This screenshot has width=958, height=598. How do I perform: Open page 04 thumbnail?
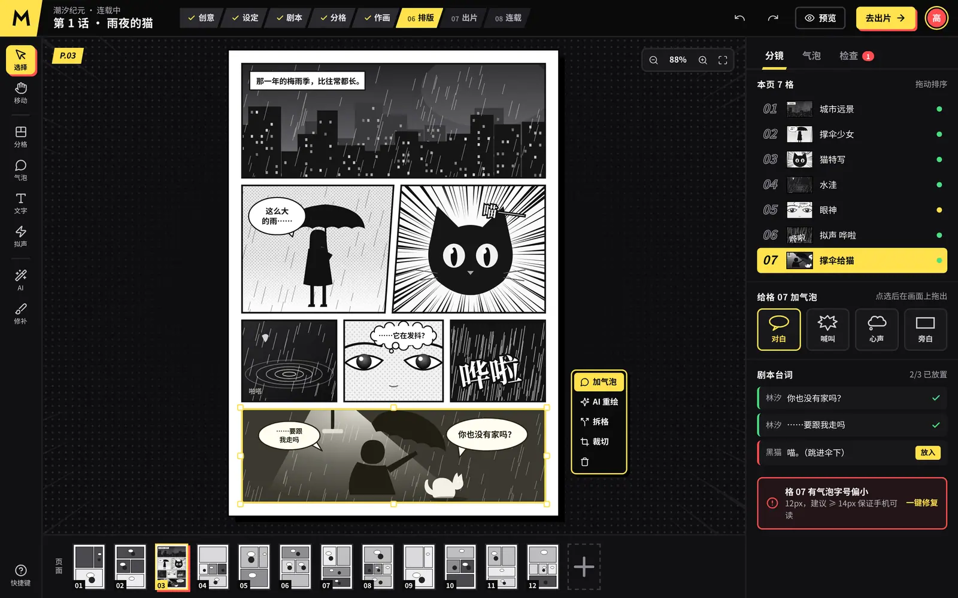[x=213, y=566]
